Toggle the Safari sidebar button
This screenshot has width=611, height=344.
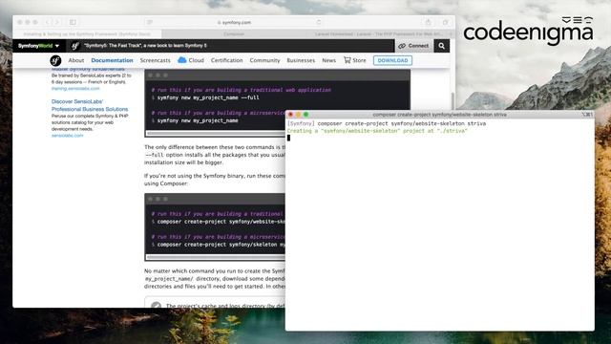click(73, 22)
